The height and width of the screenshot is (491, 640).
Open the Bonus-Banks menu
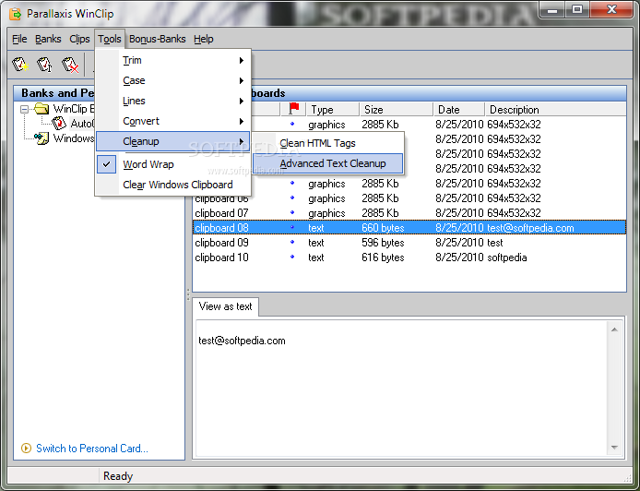157,39
